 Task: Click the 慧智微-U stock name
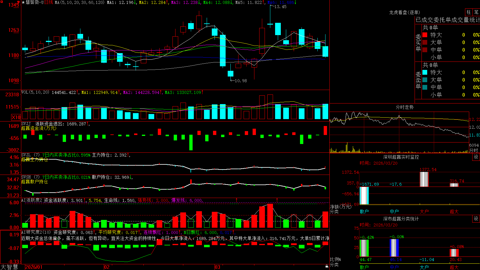pos(34,2)
